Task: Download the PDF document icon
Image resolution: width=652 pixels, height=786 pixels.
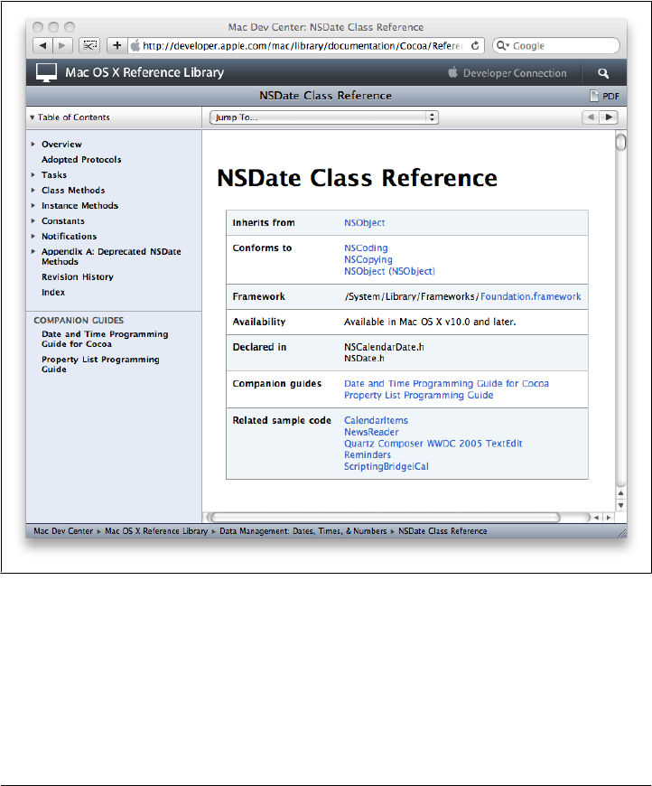Action: 594,96
